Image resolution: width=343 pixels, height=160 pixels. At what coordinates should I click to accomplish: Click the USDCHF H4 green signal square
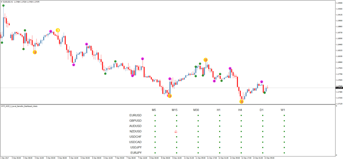pyautogui.click(x=241, y=137)
